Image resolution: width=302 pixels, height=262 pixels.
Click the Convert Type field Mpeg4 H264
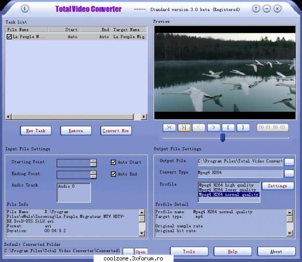pos(240,173)
